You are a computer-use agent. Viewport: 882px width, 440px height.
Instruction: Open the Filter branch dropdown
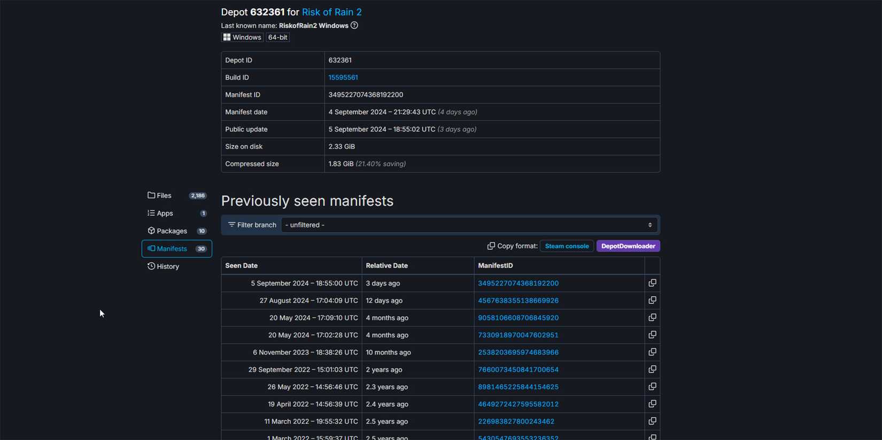coord(468,225)
